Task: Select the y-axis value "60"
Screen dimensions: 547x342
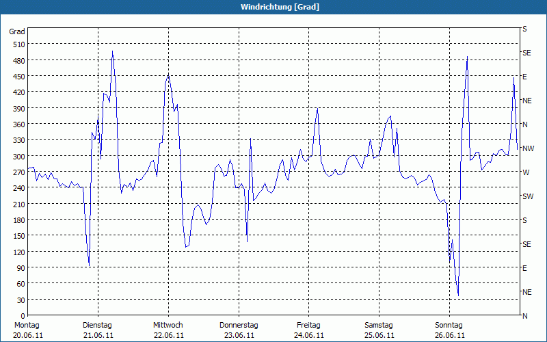Action: tap(21, 284)
